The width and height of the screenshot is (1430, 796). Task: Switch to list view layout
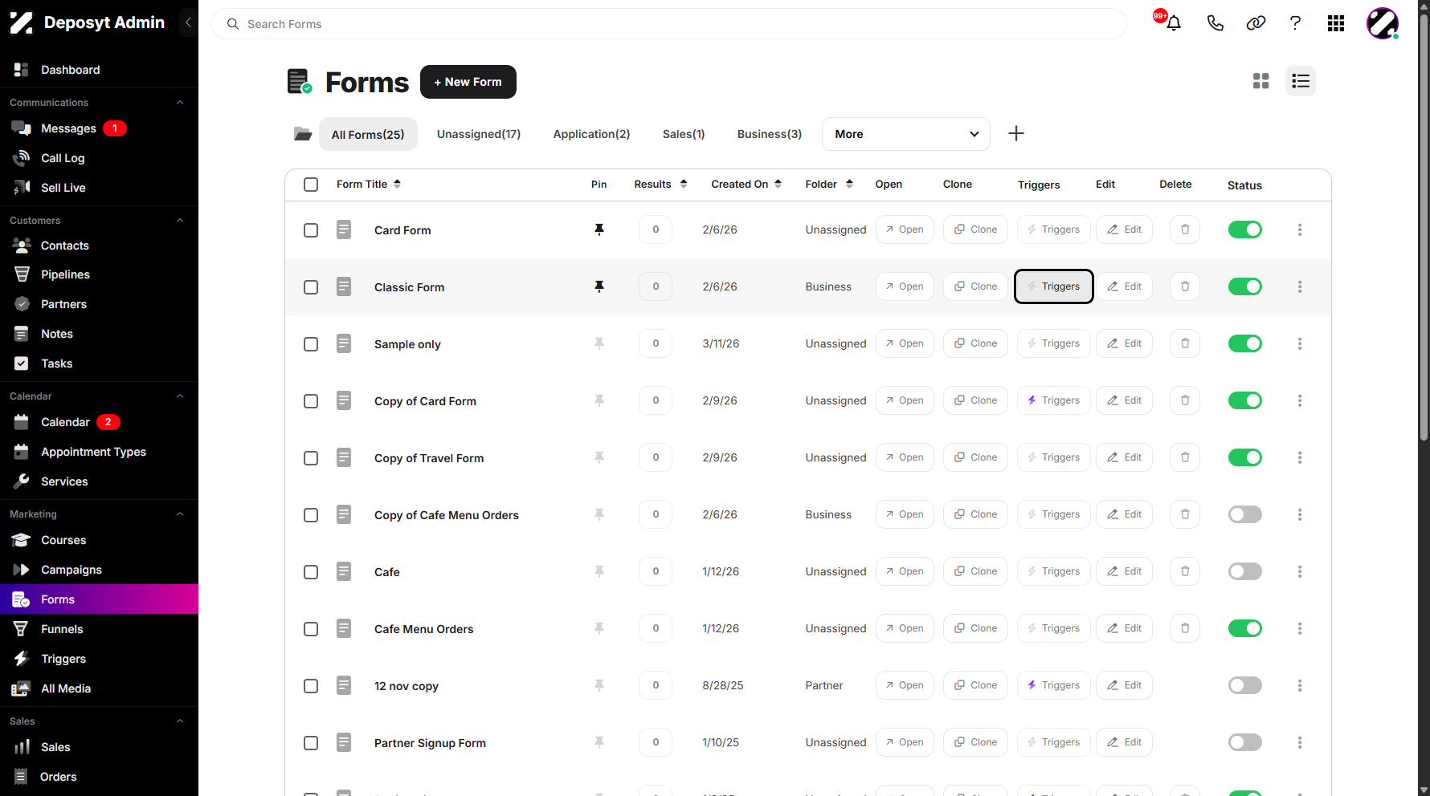click(1301, 81)
